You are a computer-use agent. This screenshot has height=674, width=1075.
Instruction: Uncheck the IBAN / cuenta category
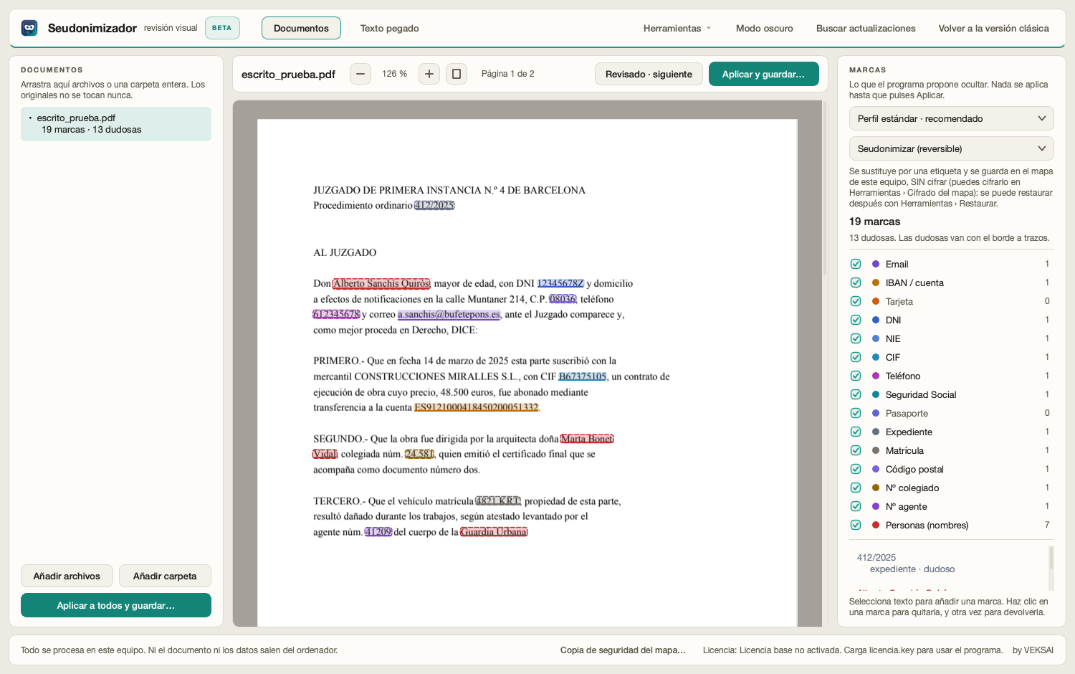[x=856, y=283]
